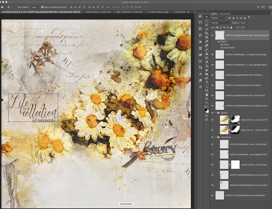Open the Fill slider dropdown arrow
Image resolution: width=272 pixels, height=209 pixels.
pos(248,27)
